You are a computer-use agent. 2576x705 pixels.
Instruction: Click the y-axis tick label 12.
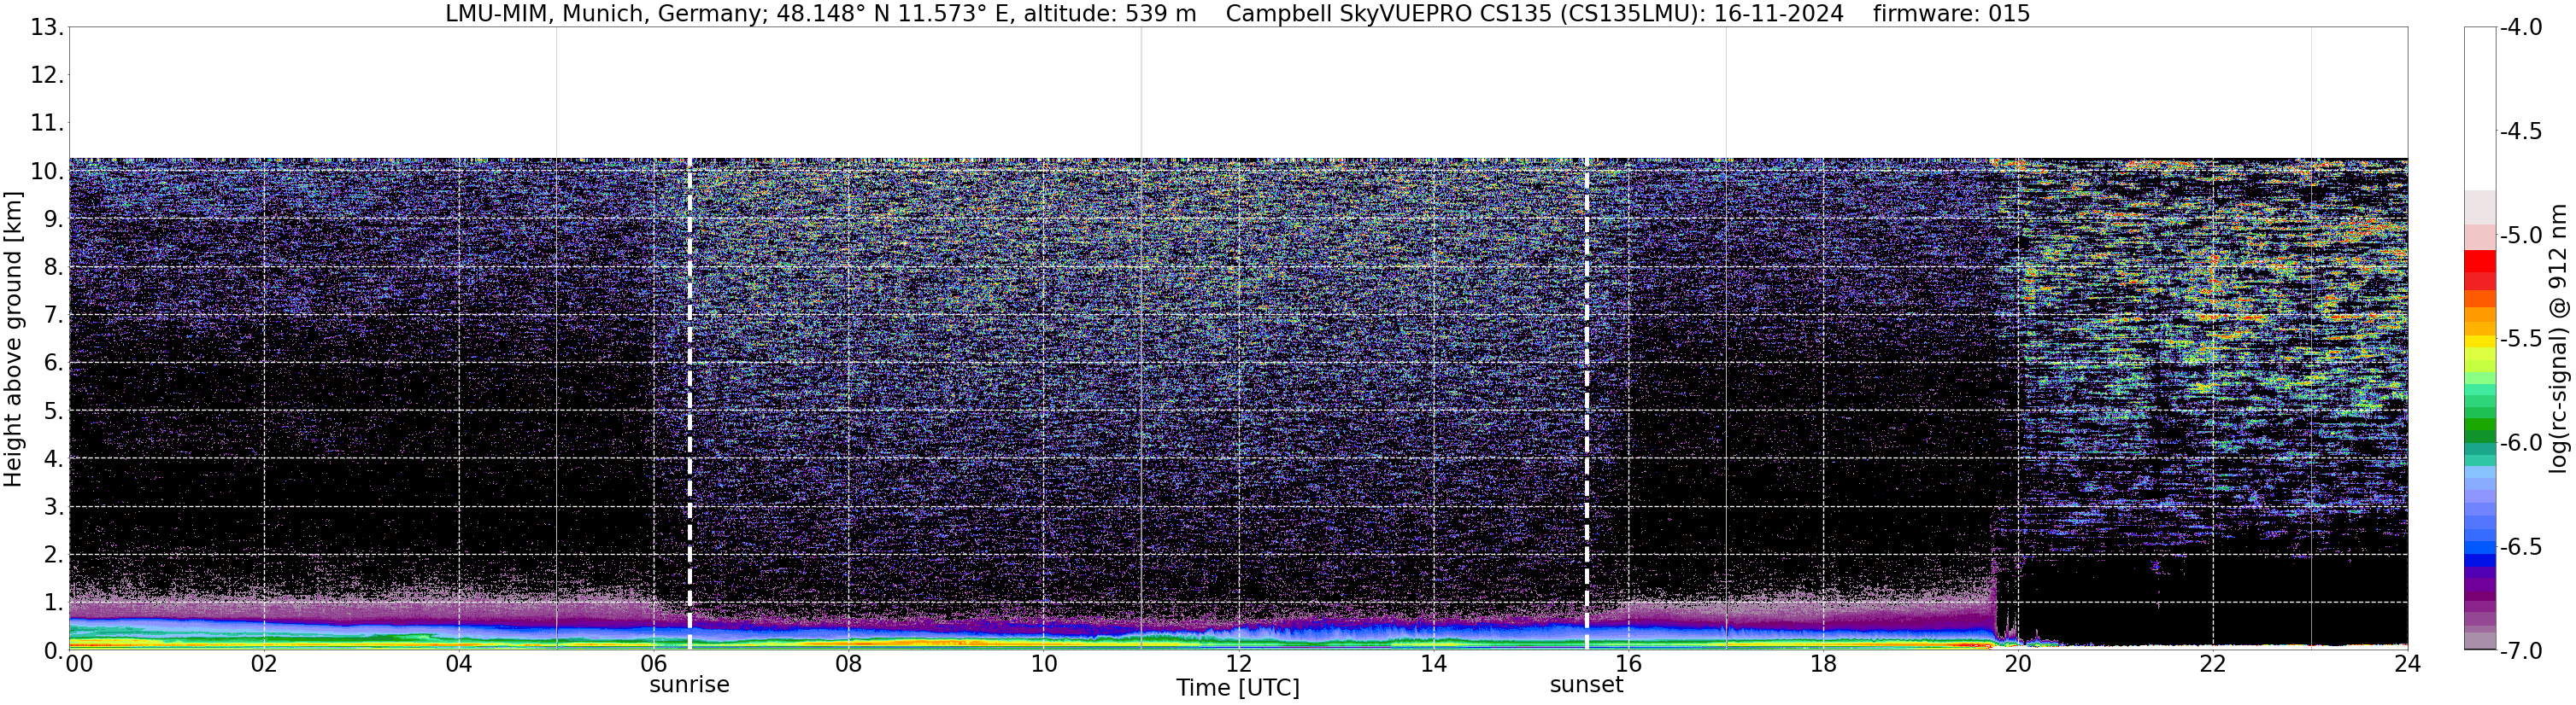(x=47, y=75)
